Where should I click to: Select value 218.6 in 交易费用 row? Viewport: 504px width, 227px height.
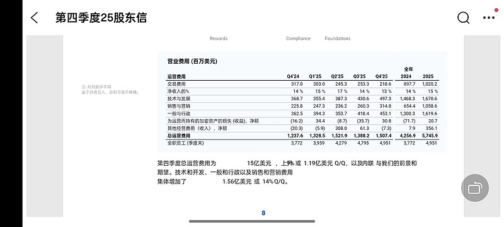click(386, 84)
